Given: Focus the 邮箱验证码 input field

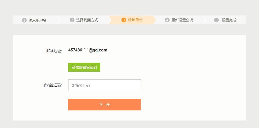Looking at the screenshot, I should [105, 85].
